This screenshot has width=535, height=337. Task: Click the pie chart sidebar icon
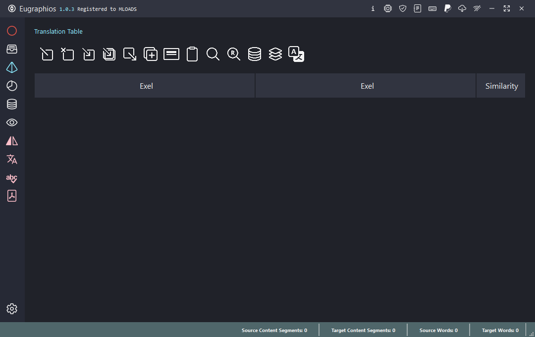click(12, 86)
